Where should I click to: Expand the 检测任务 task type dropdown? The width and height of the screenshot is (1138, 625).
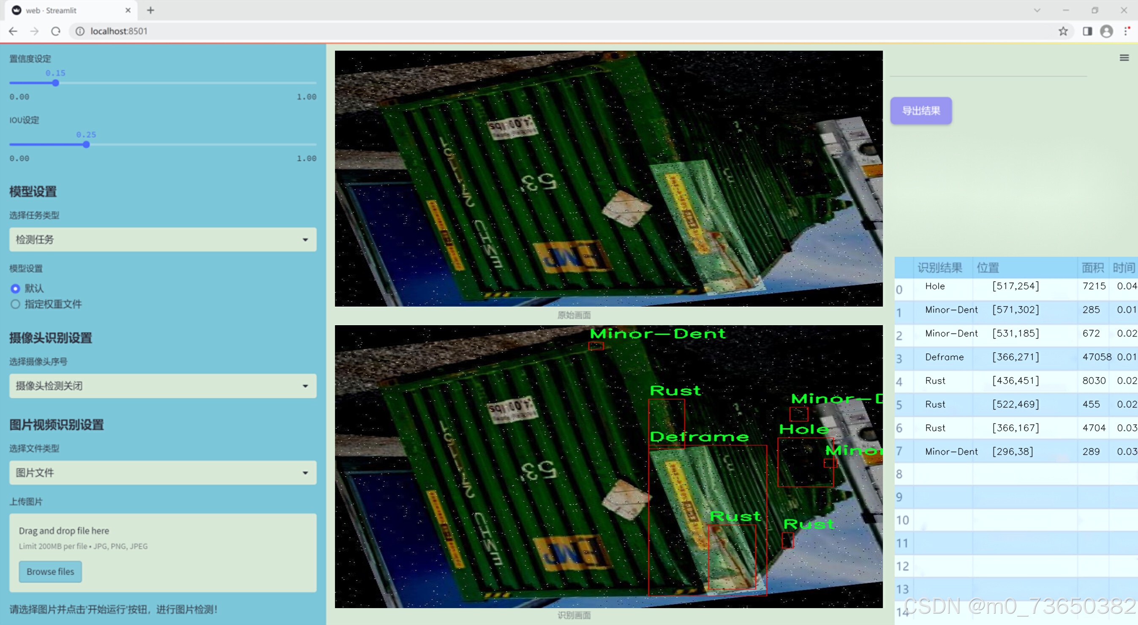[163, 239]
